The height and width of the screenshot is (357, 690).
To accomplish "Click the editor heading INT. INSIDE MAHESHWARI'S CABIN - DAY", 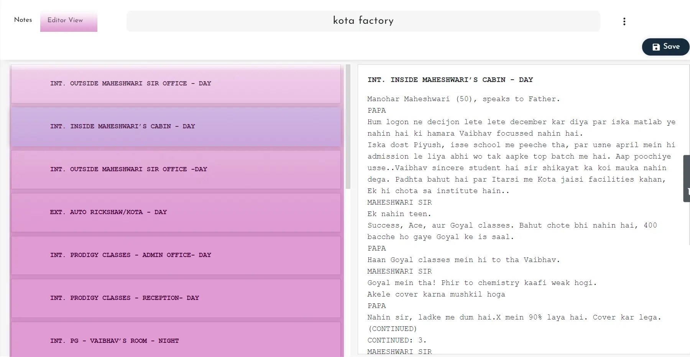I will click(x=450, y=80).
